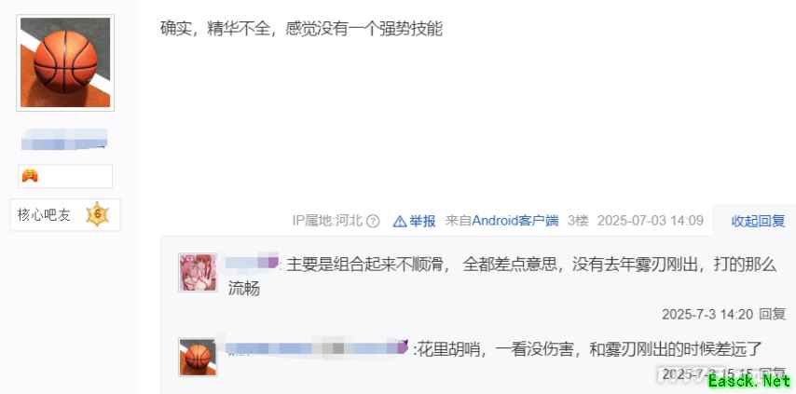The width and height of the screenshot is (796, 394).
Task: Collapse replies with 收起回复
Action: click(758, 221)
